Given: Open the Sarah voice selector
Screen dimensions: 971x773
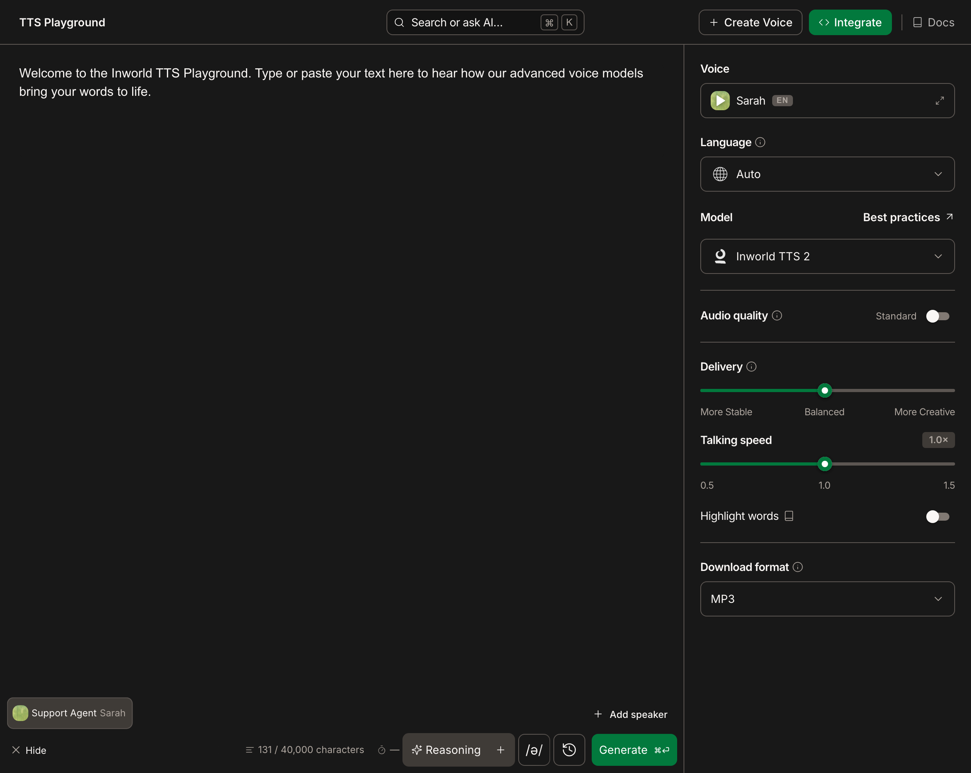Looking at the screenshot, I should click(x=827, y=101).
